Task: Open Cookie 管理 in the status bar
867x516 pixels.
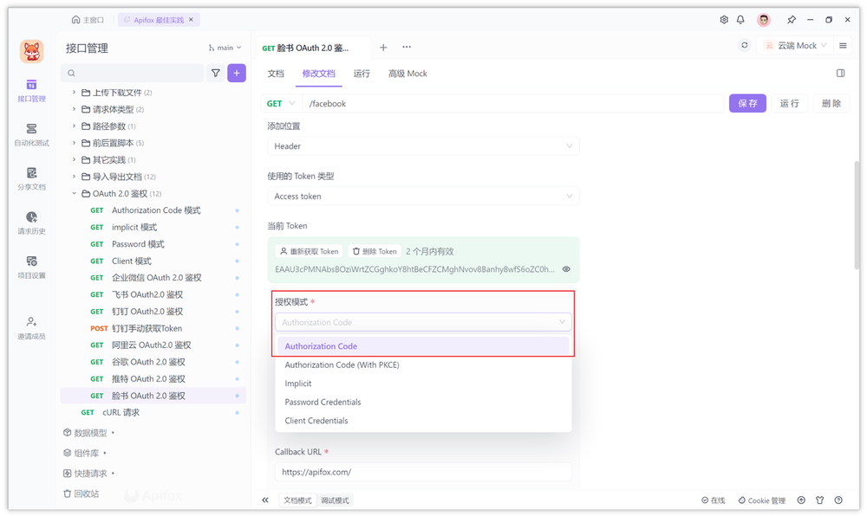Action: tap(761, 500)
